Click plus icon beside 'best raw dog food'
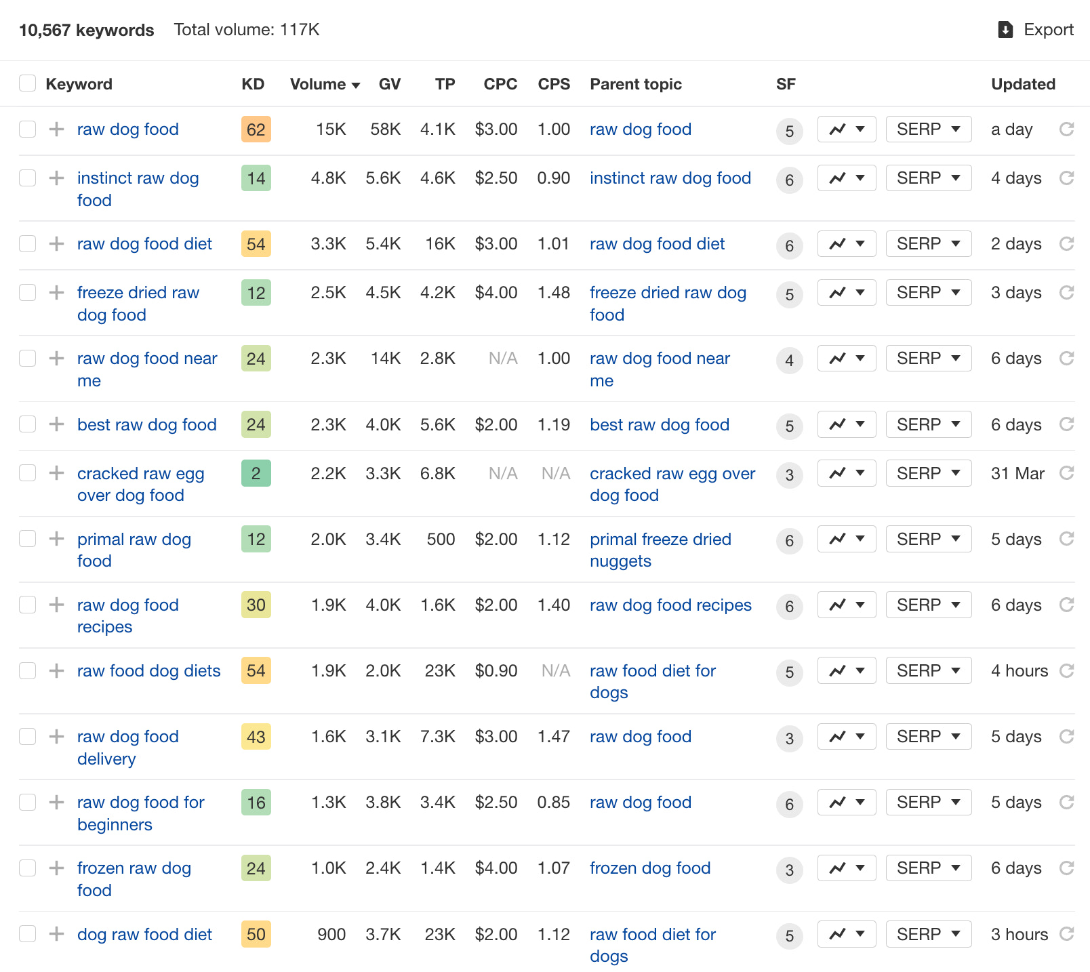 point(57,424)
